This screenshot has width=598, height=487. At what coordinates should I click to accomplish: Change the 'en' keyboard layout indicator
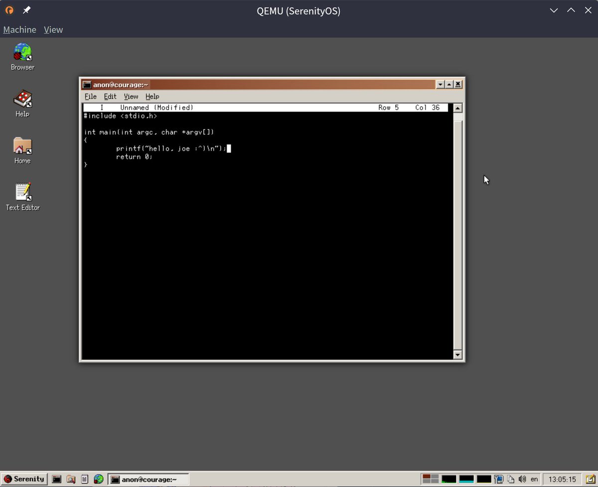point(534,479)
